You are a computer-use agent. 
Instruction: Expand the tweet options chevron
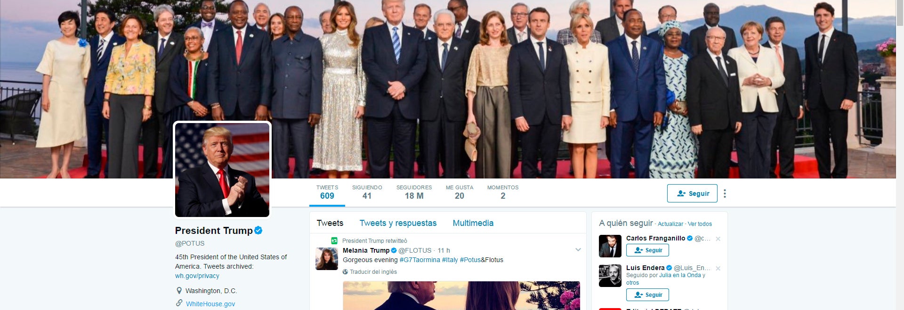[x=578, y=250]
